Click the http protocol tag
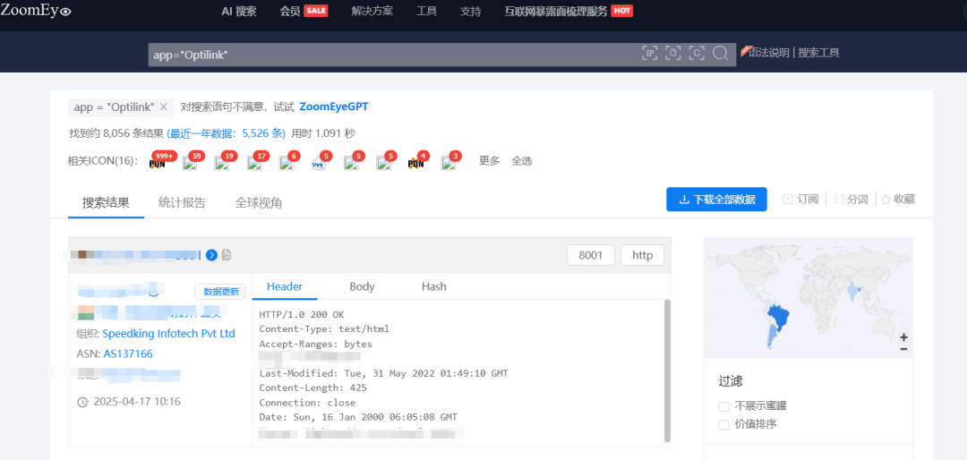Screen dimensions: 967x460 642,255
